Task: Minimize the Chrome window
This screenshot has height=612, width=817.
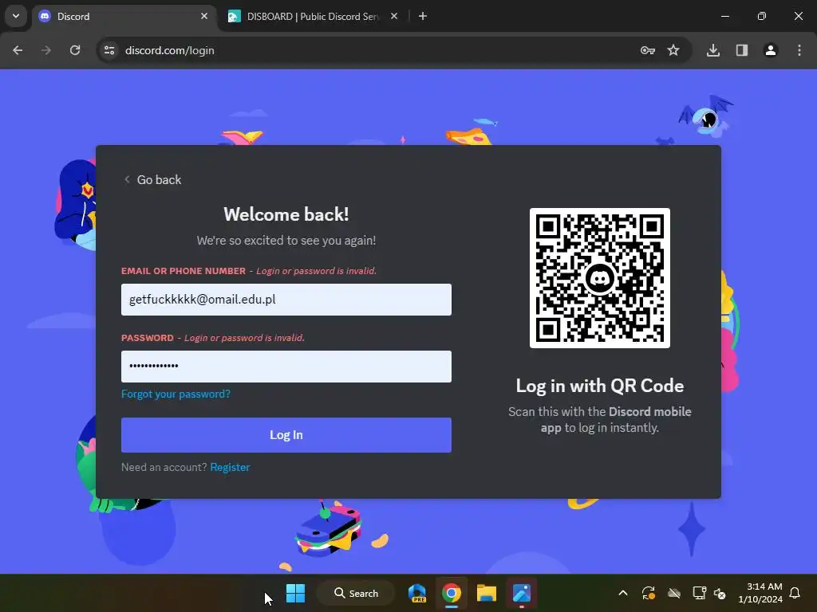Action: pos(724,16)
